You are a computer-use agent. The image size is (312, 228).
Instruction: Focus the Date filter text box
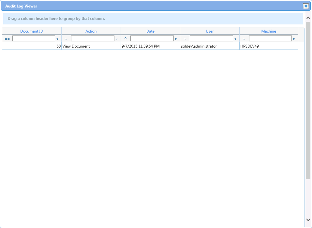point(152,38)
